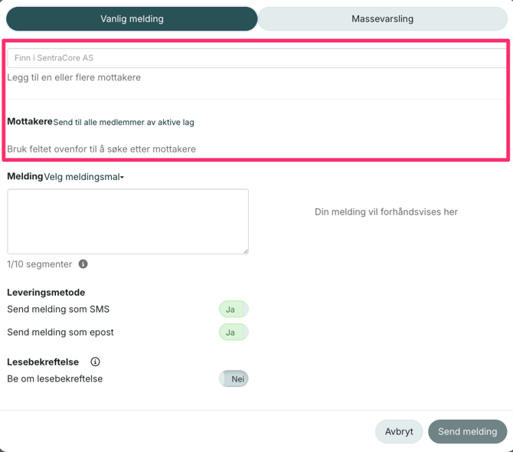Click the Lesebekreftelse info icon
The height and width of the screenshot is (452, 513).
pyautogui.click(x=95, y=362)
